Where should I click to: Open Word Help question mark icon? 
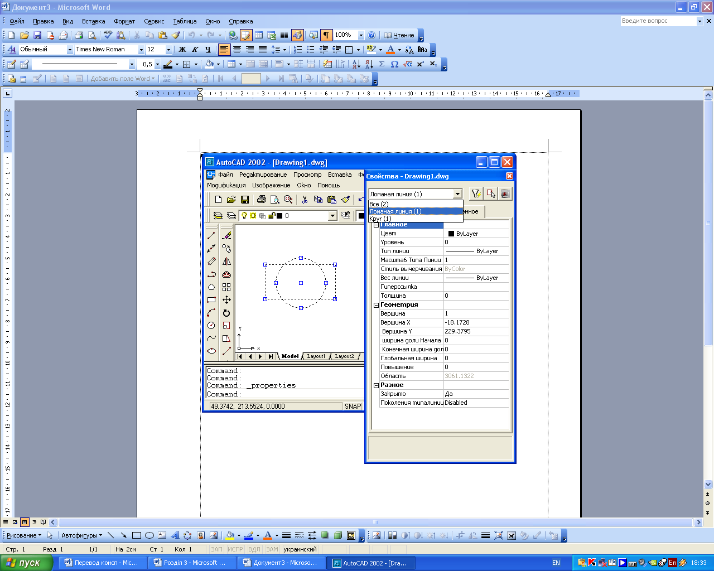(x=372, y=35)
